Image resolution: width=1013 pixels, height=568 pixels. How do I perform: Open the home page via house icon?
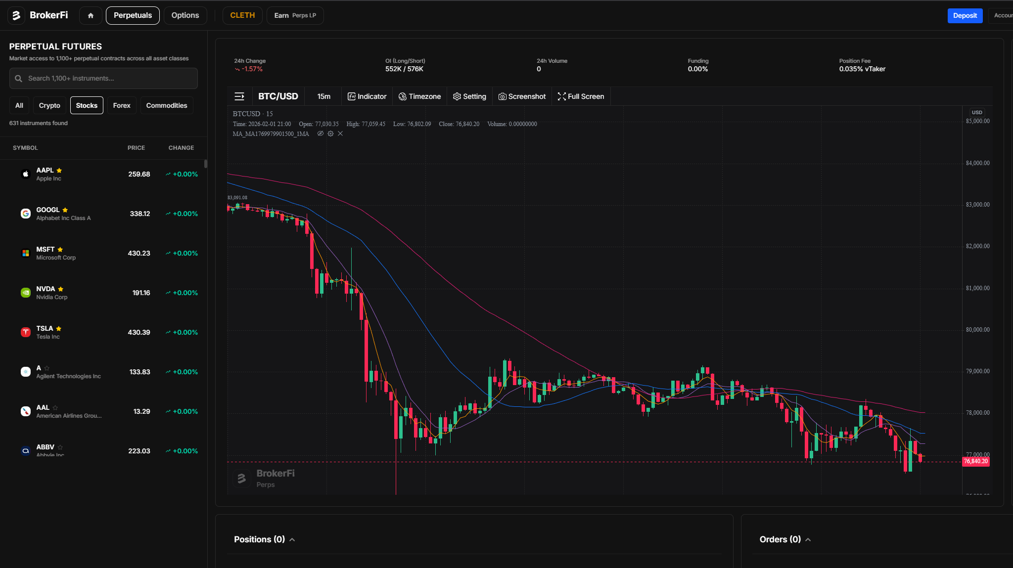[x=91, y=15]
